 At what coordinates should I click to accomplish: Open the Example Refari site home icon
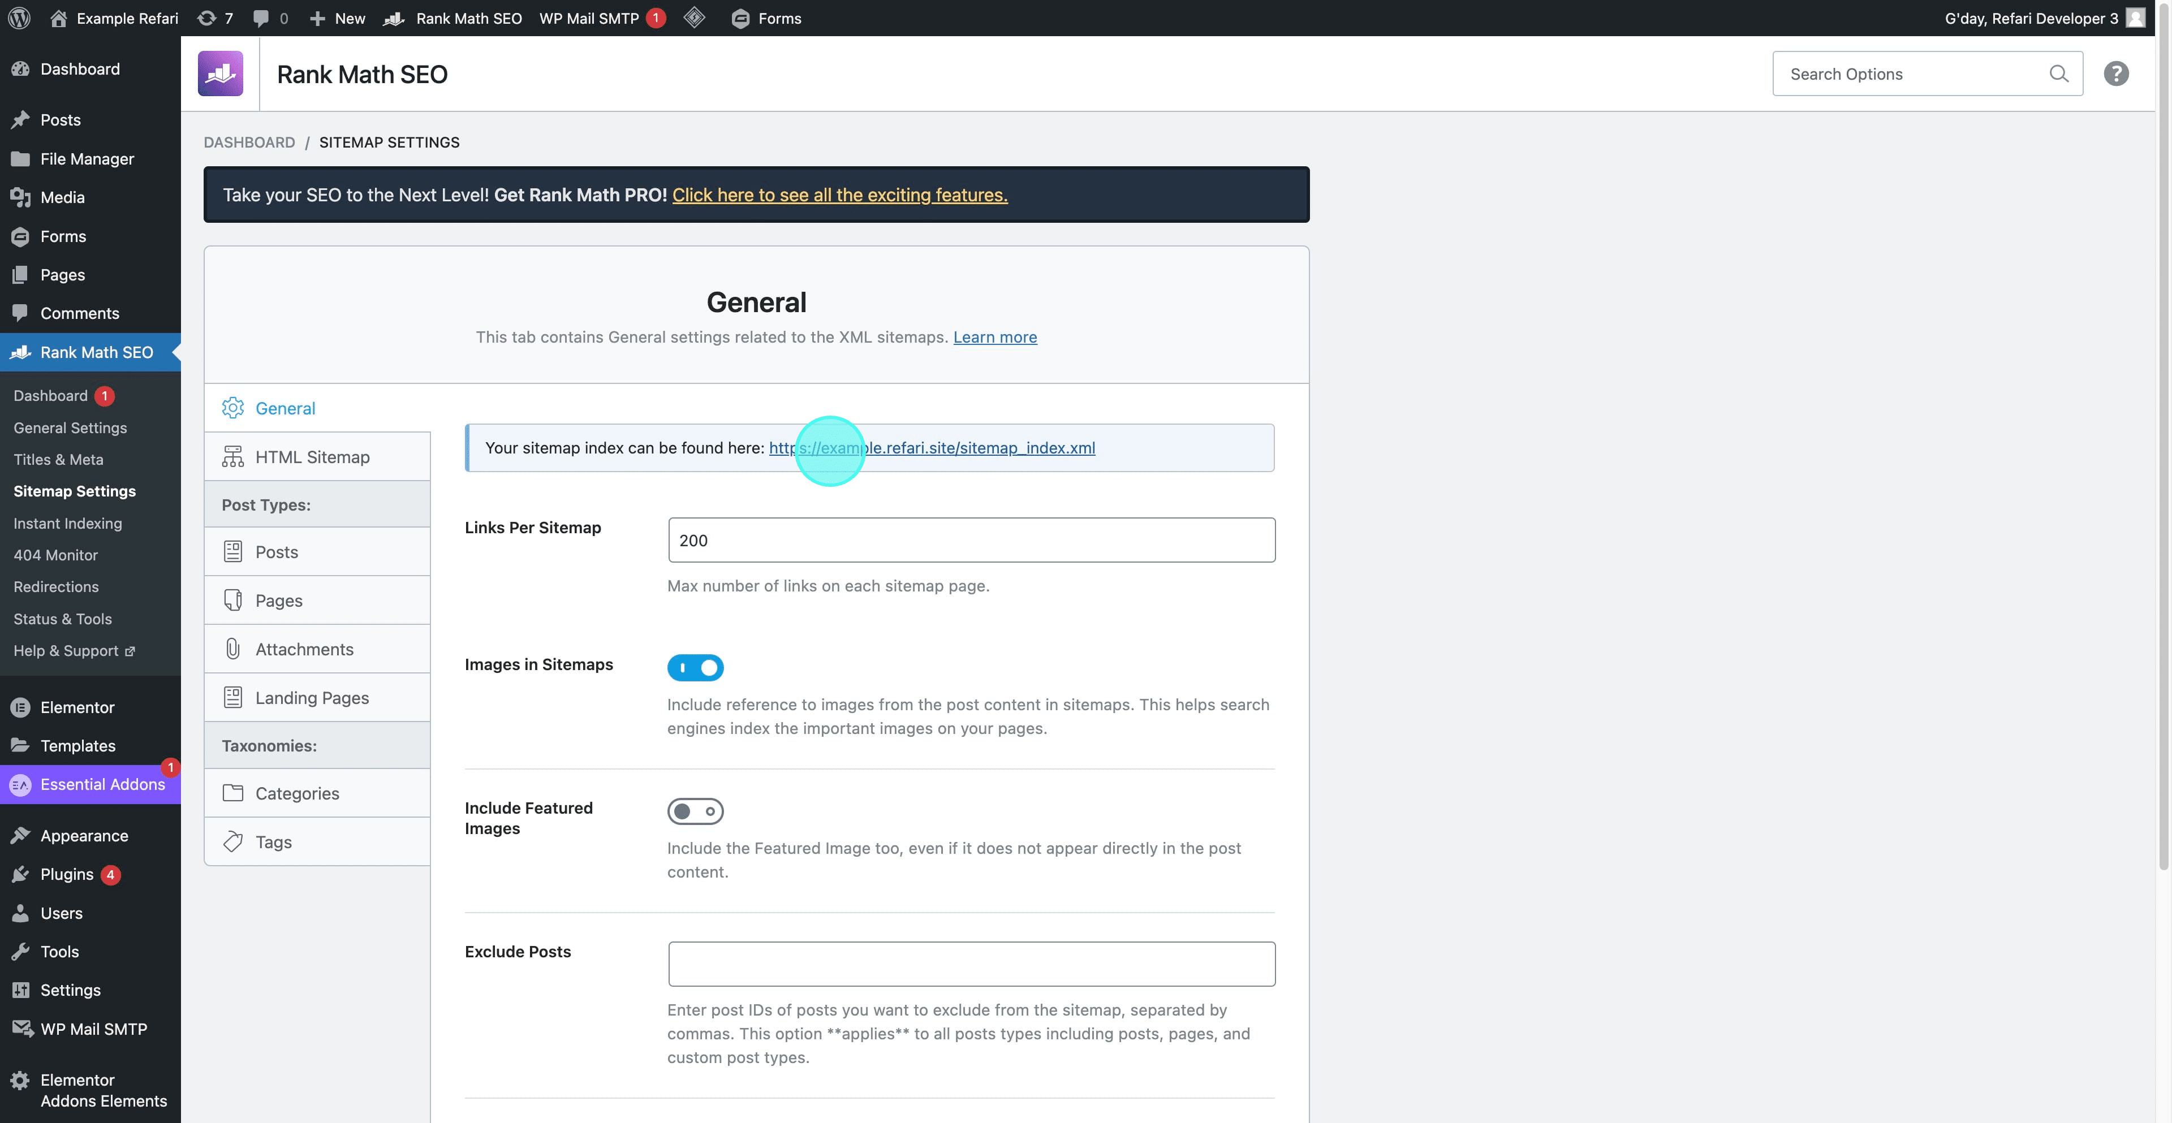click(58, 18)
